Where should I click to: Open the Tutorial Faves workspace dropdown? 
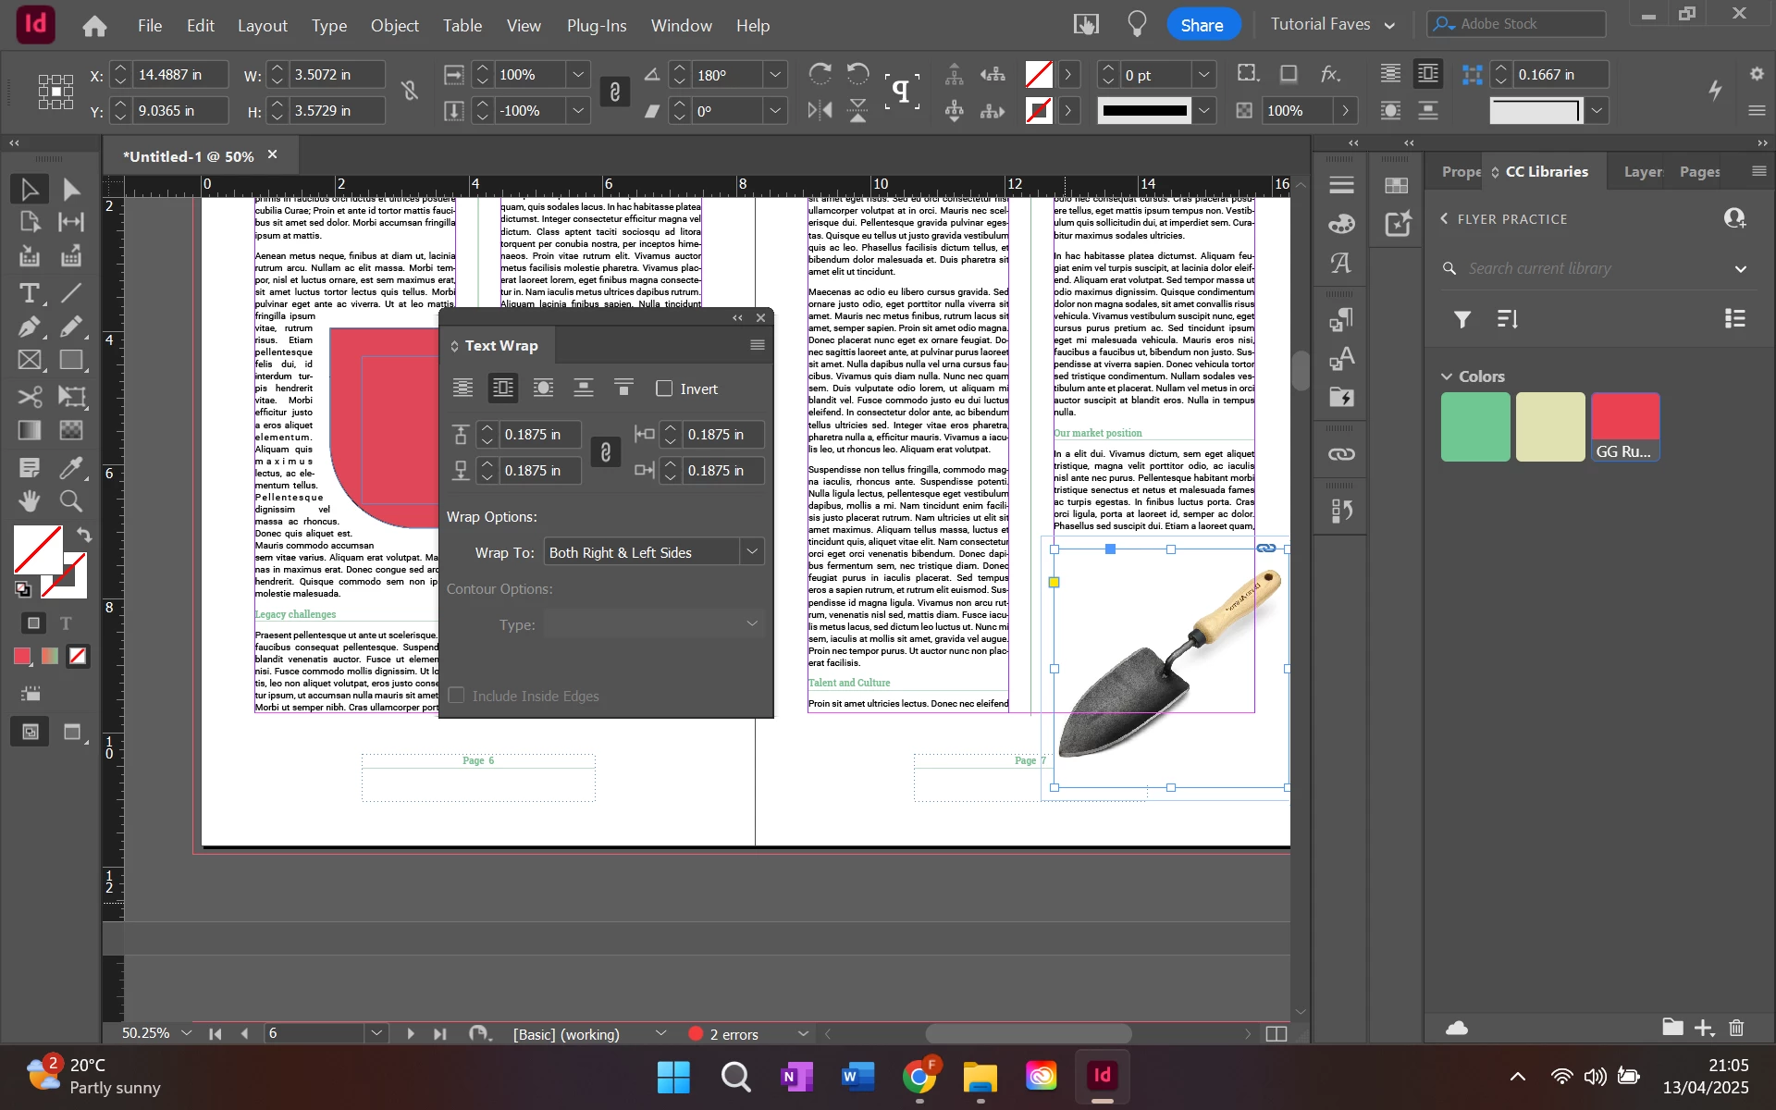pos(1333,25)
